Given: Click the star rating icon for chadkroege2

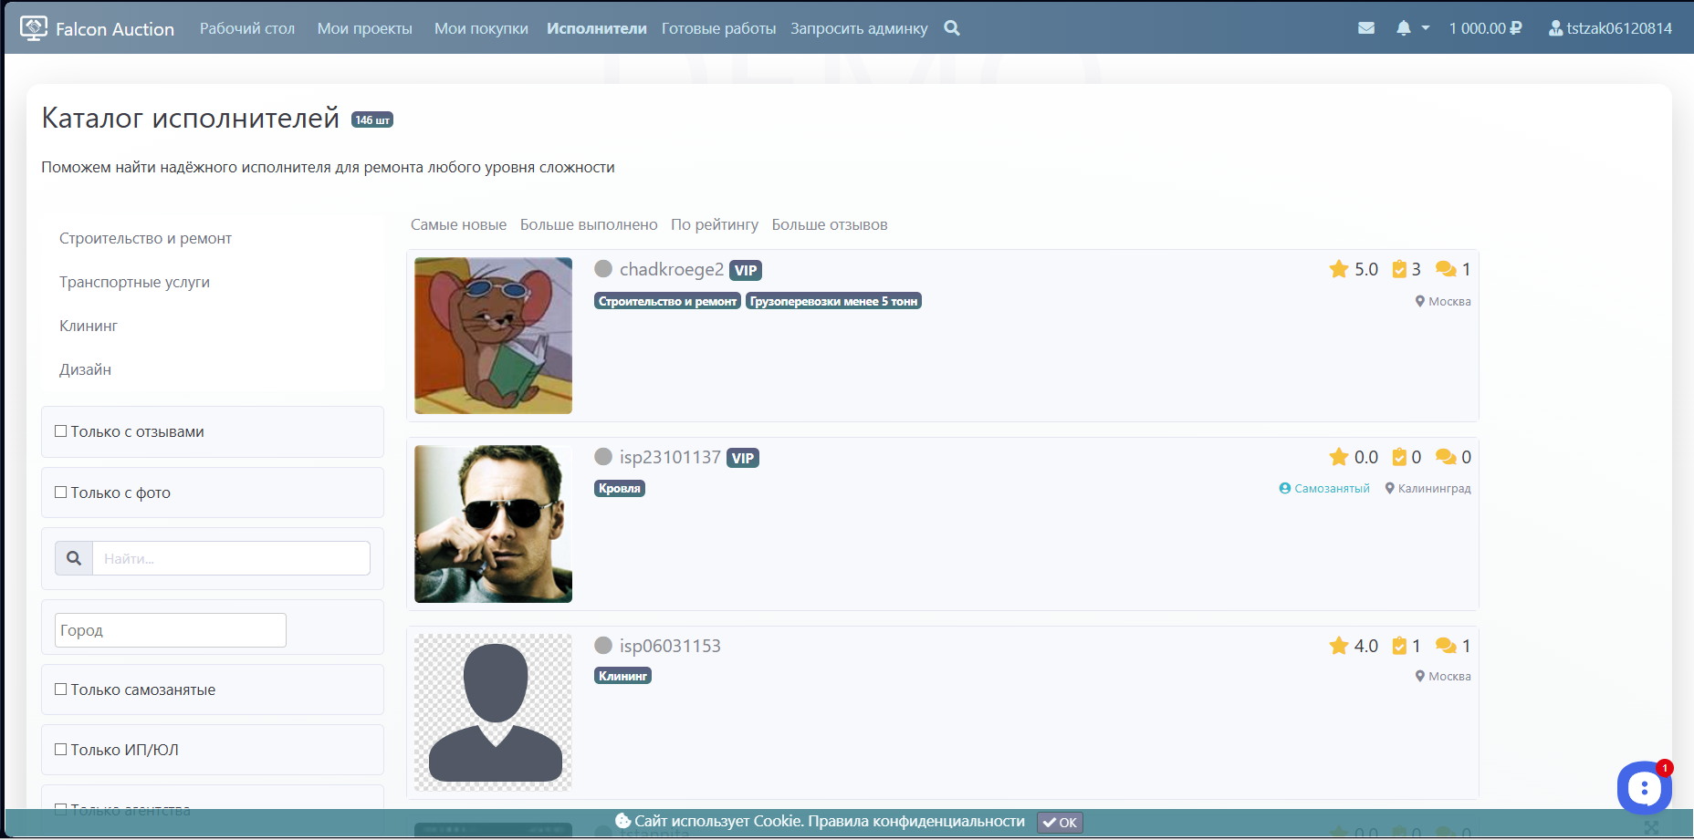Looking at the screenshot, I should (x=1338, y=269).
